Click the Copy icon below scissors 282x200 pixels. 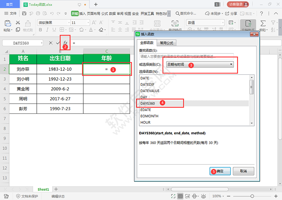pos(18,30)
